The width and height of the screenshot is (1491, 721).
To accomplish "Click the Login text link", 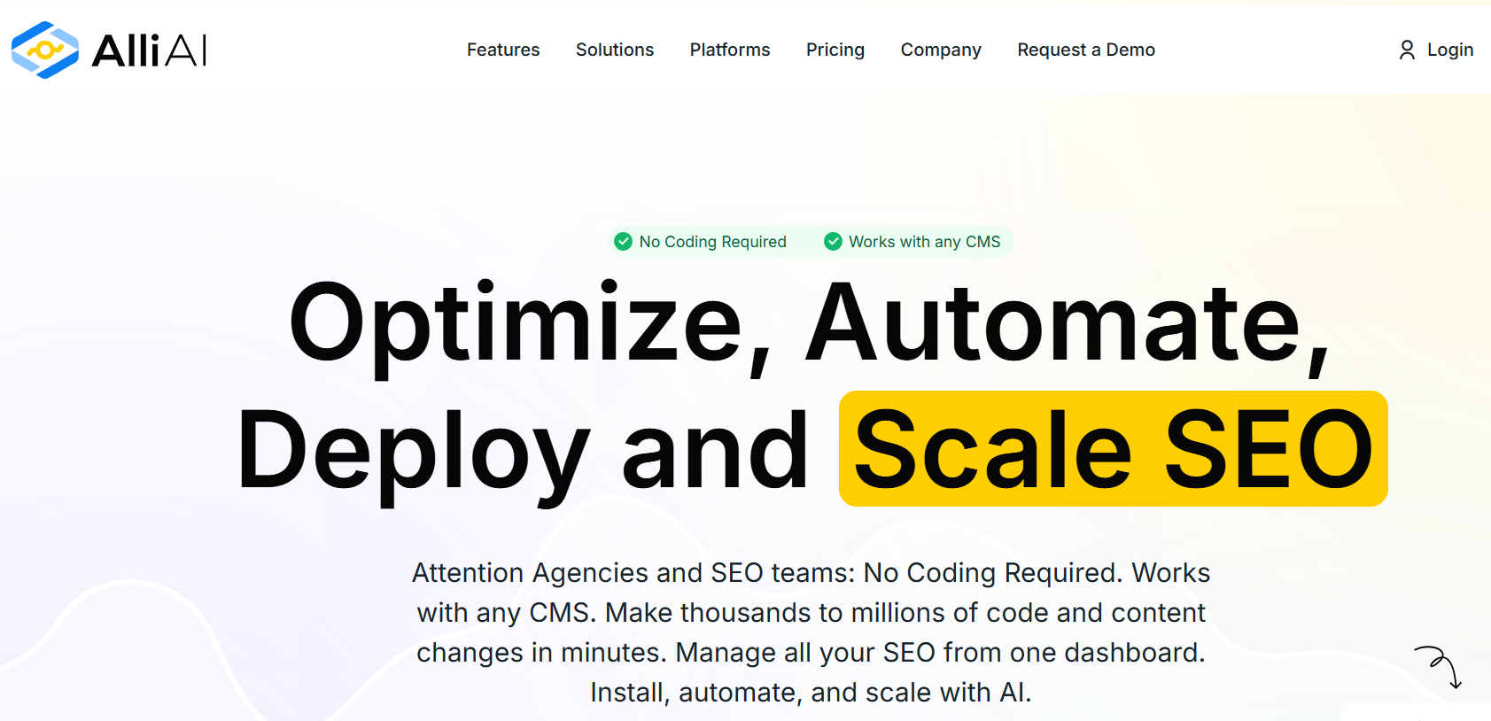I will [1450, 50].
